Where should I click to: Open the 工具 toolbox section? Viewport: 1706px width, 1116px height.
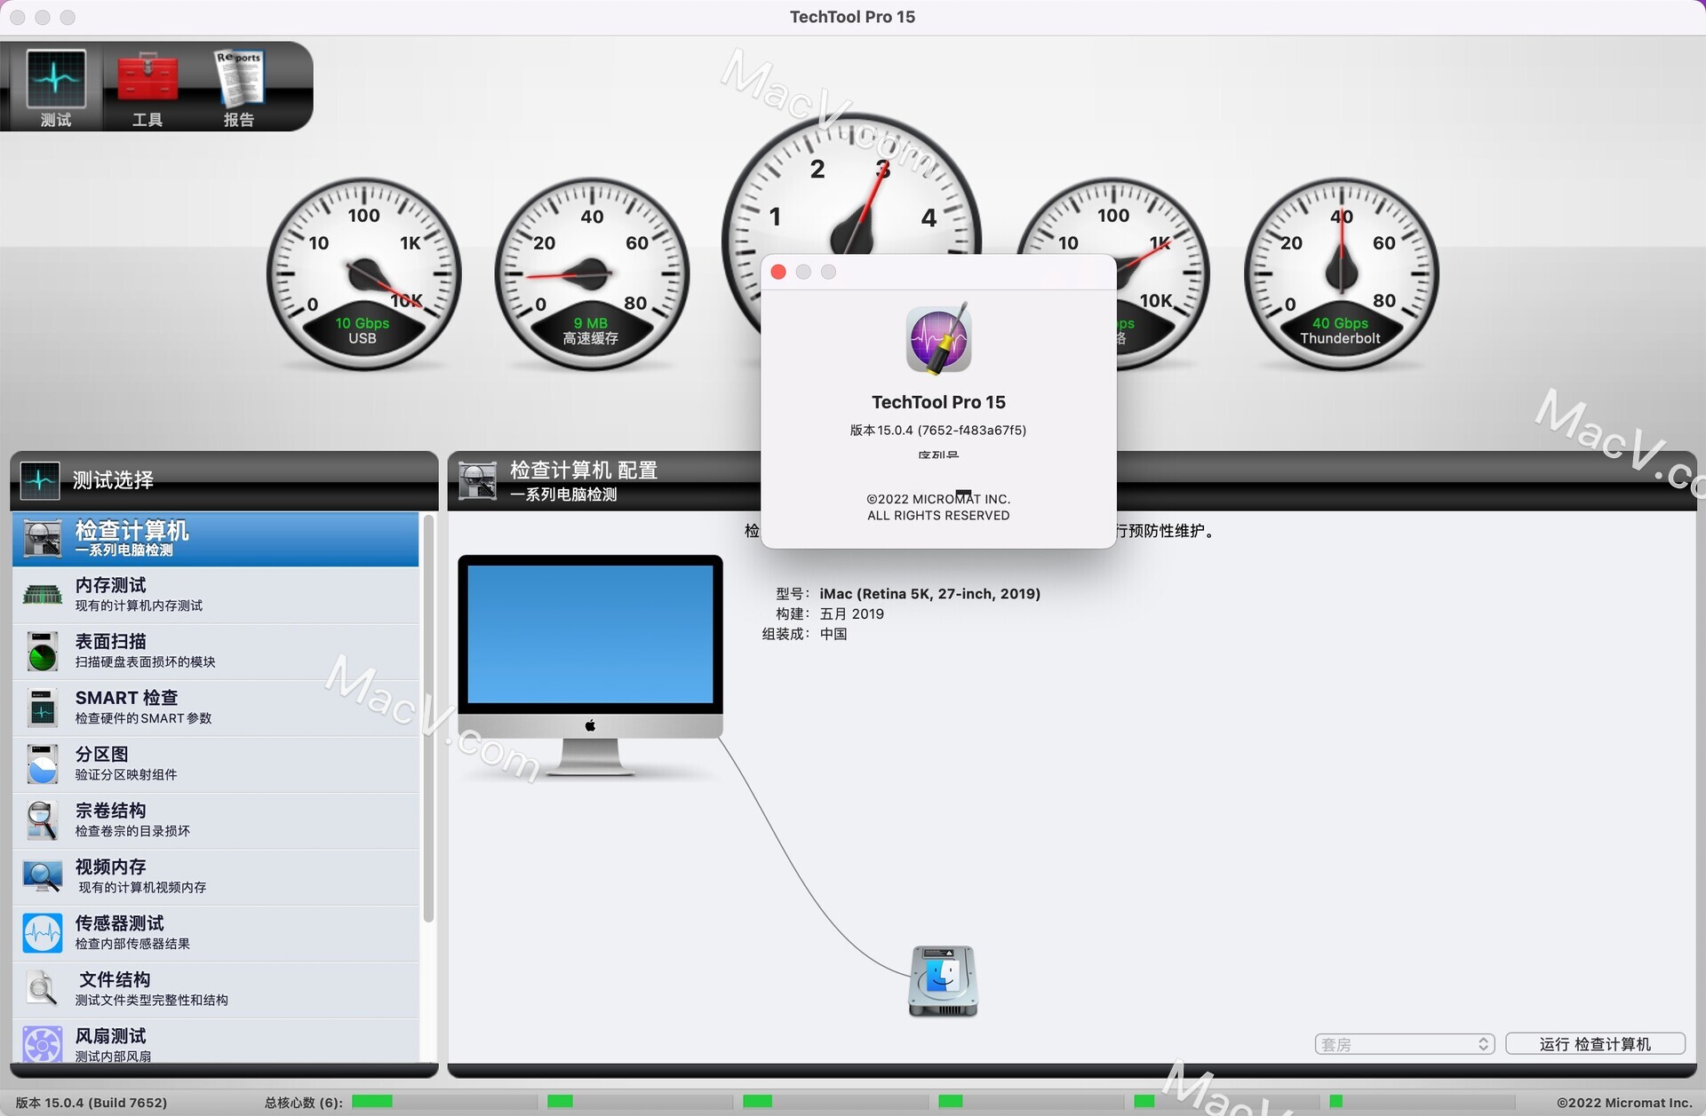[x=147, y=88]
